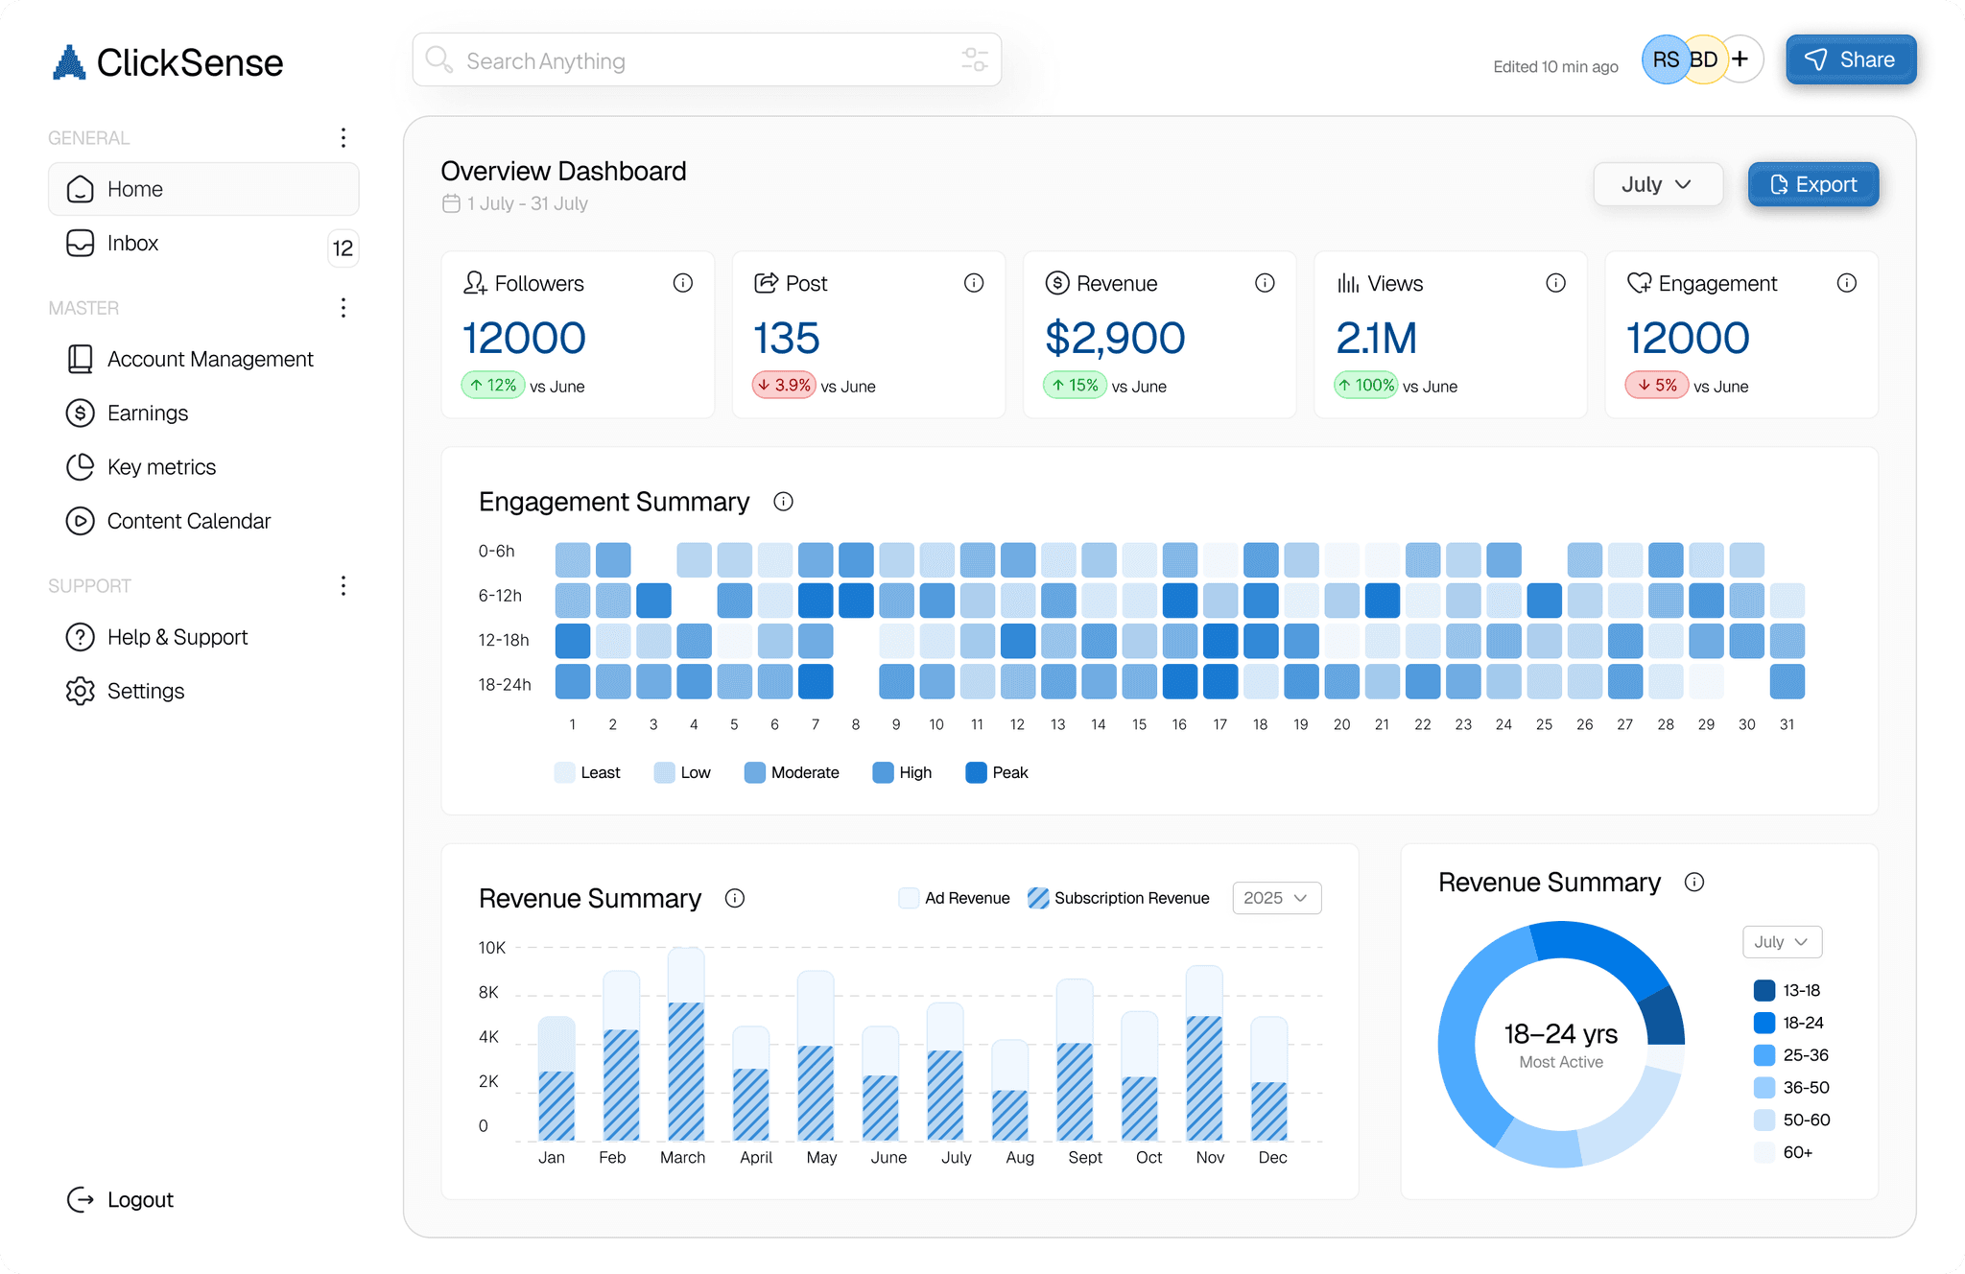The width and height of the screenshot is (1965, 1274).
Task: Click the search filter sliders icon
Action: pyautogui.click(x=974, y=59)
